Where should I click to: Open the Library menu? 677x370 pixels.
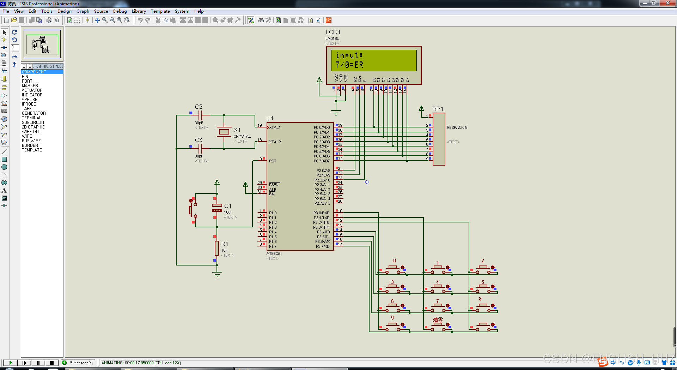pos(139,11)
